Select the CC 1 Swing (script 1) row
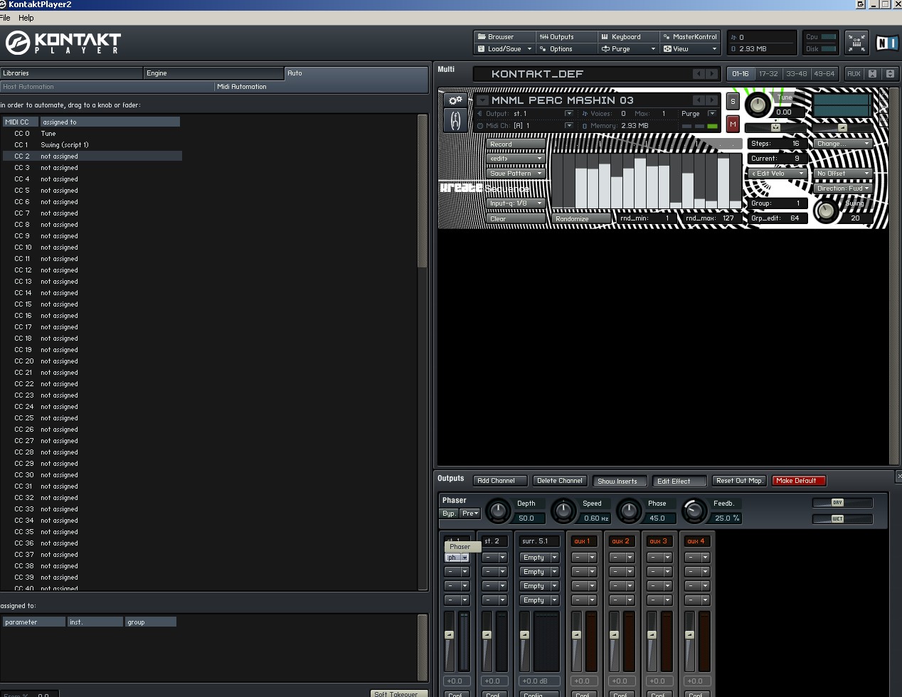Screen dimensions: 902x697 pyautogui.click(x=92, y=145)
